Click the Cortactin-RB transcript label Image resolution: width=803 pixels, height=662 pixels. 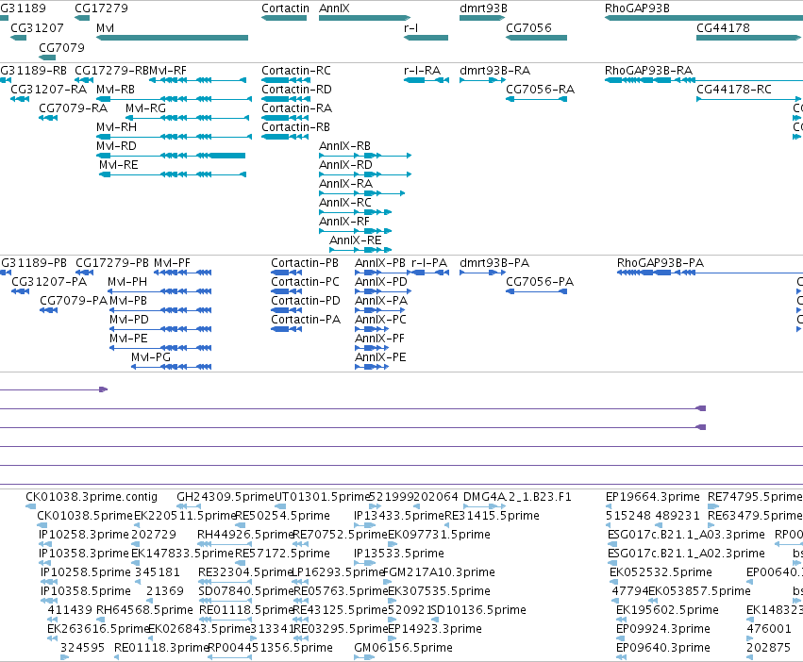click(296, 127)
